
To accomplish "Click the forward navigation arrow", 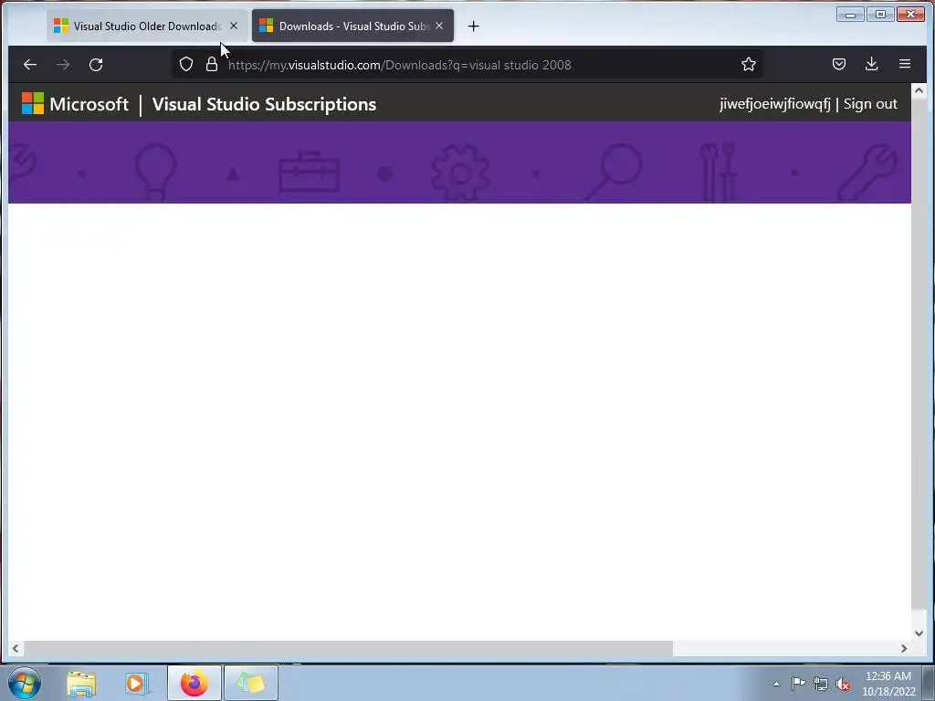I will coord(63,65).
